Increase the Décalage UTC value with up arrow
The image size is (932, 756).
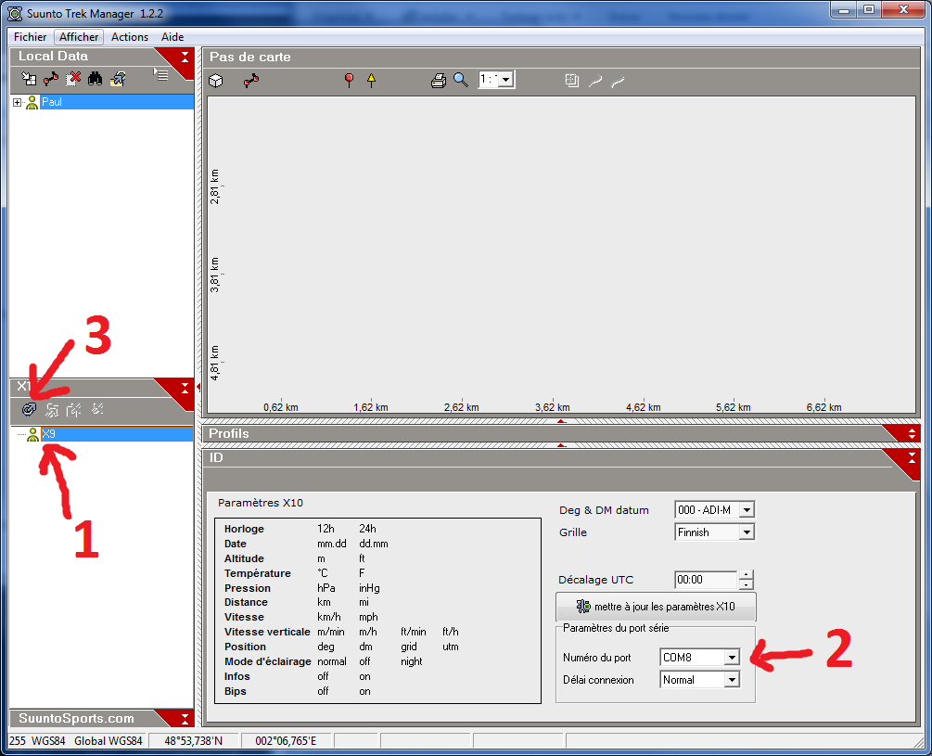coord(747,574)
